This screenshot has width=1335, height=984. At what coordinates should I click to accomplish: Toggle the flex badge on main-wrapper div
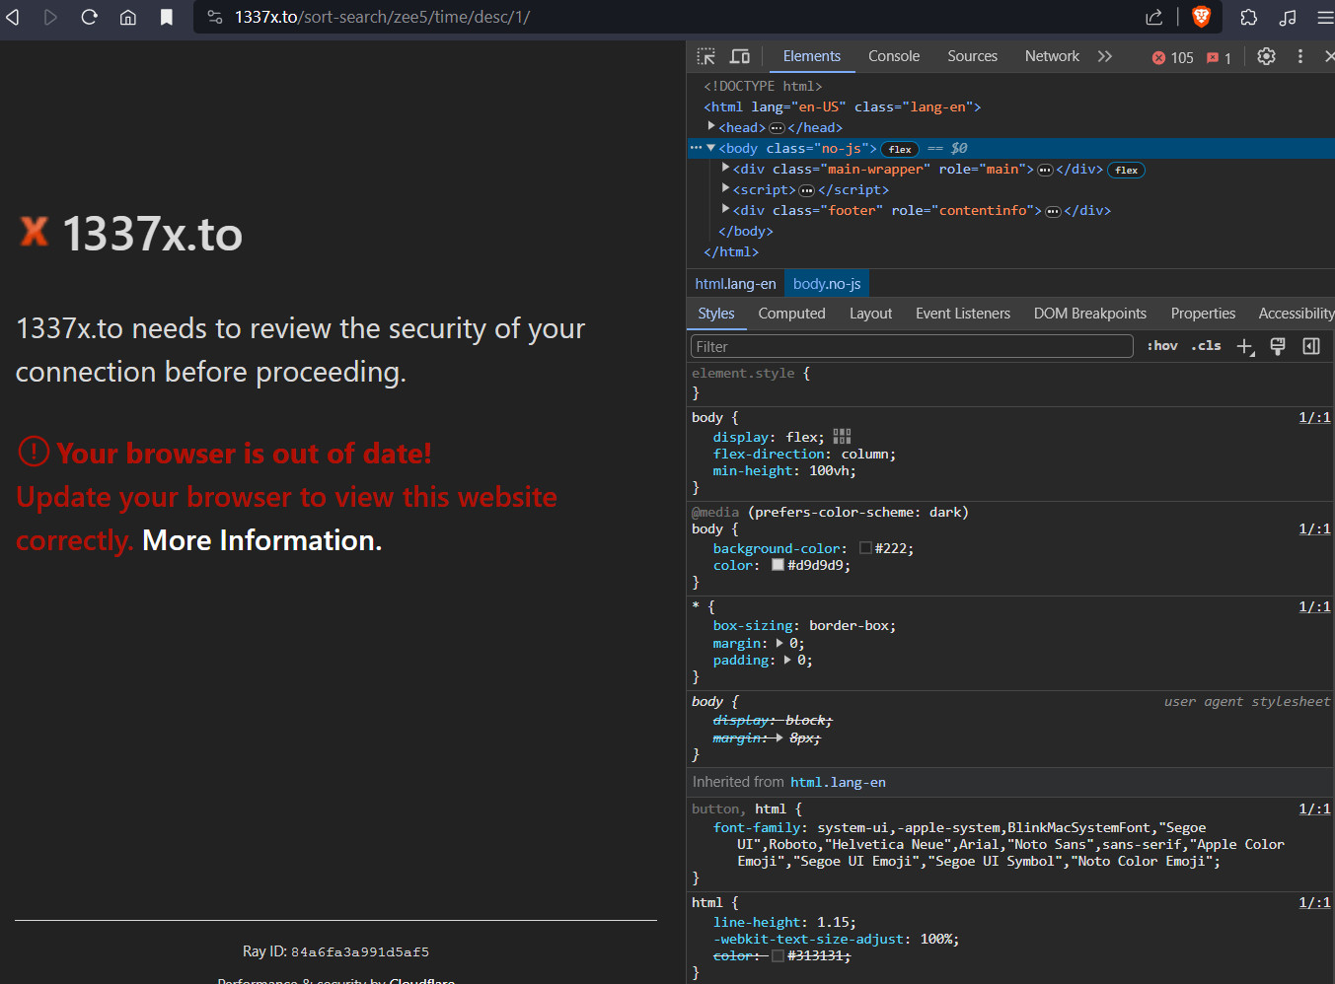coord(1127,170)
